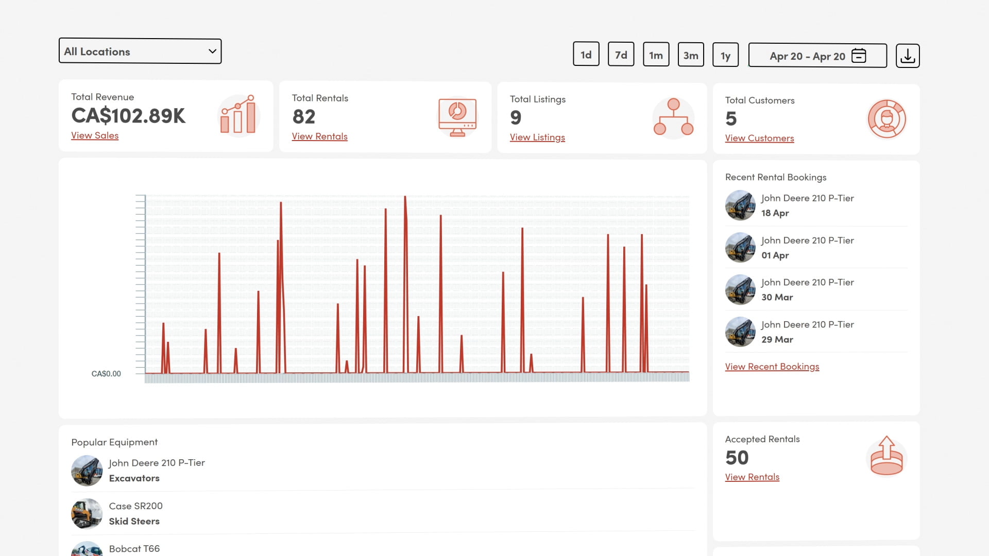
Task: Open the All Locations dropdown
Action: click(140, 51)
